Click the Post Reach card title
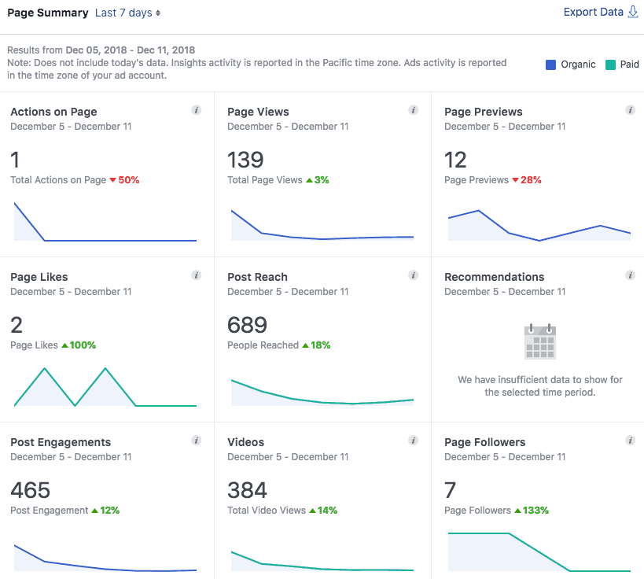The width and height of the screenshot is (644, 579). coord(257,277)
